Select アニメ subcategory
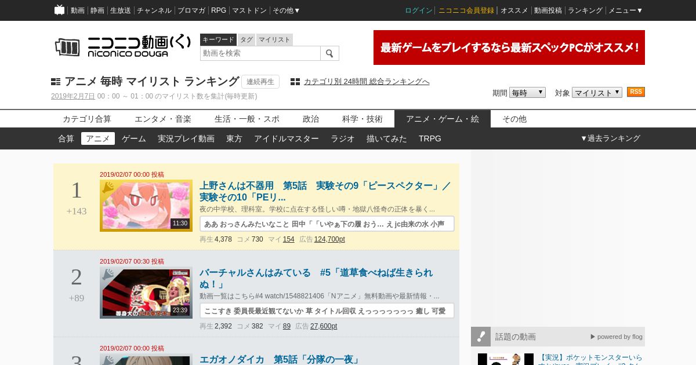The height and width of the screenshot is (365, 696). coord(98,138)
